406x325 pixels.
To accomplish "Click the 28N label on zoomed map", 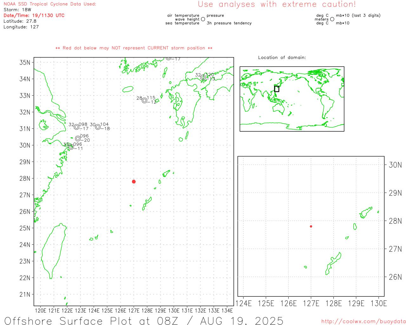I will [x=395, y=221].
